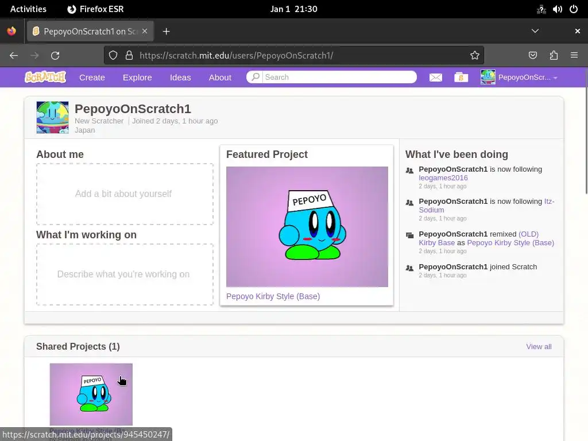Open the Activities overview
This screenshot has height=441, width=588.
[28, 9]
